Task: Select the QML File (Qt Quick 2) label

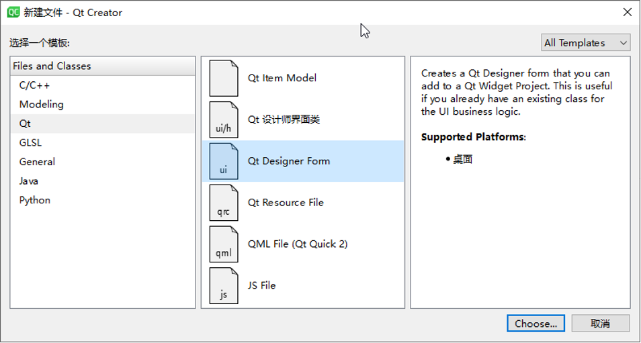Action: [x=298, y=244]
